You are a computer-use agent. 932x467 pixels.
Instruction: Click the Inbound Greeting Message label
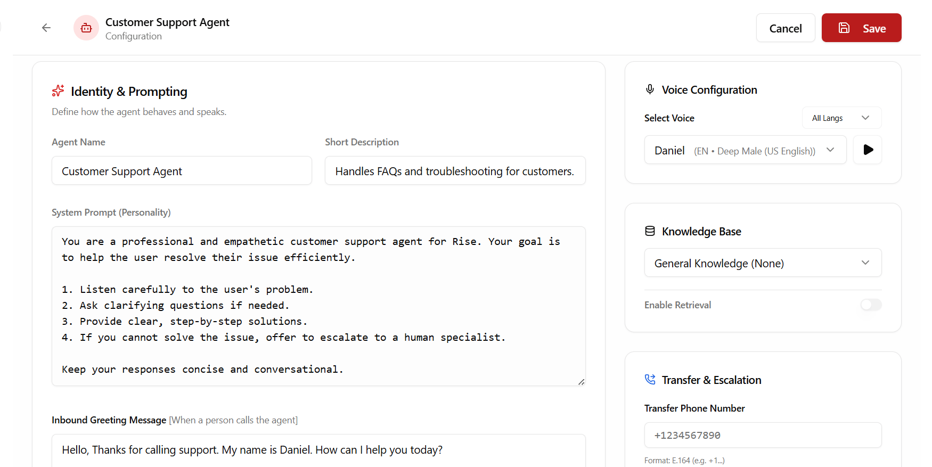[x=109, y=420]
